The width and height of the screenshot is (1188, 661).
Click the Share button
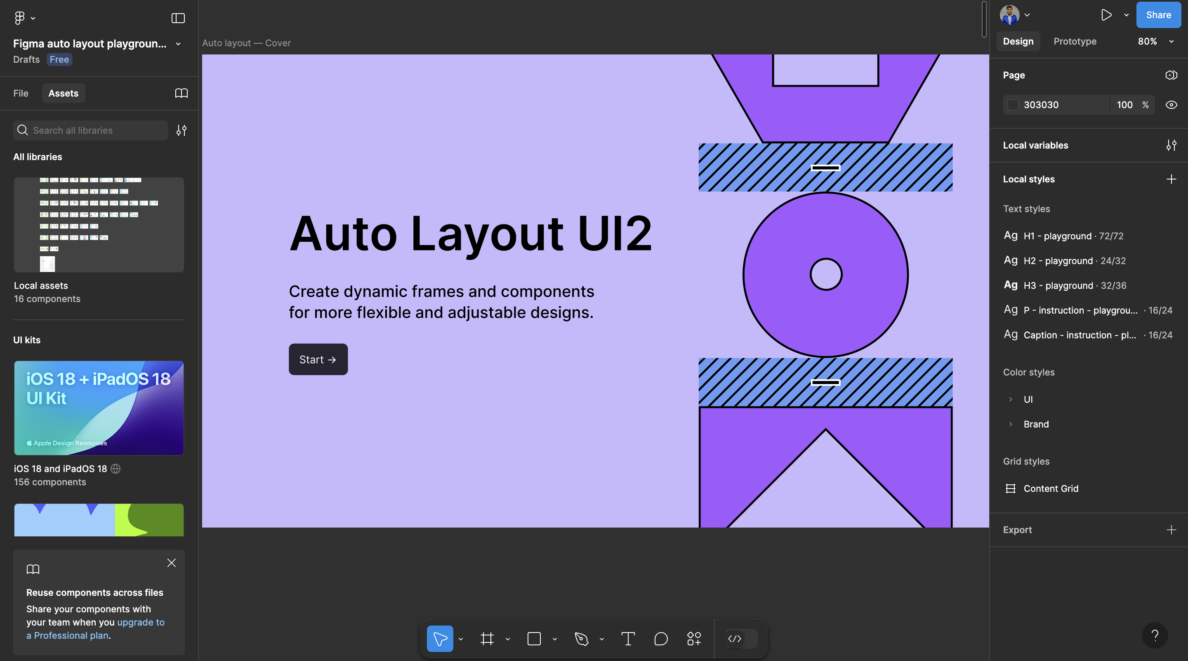(1158, 15)
